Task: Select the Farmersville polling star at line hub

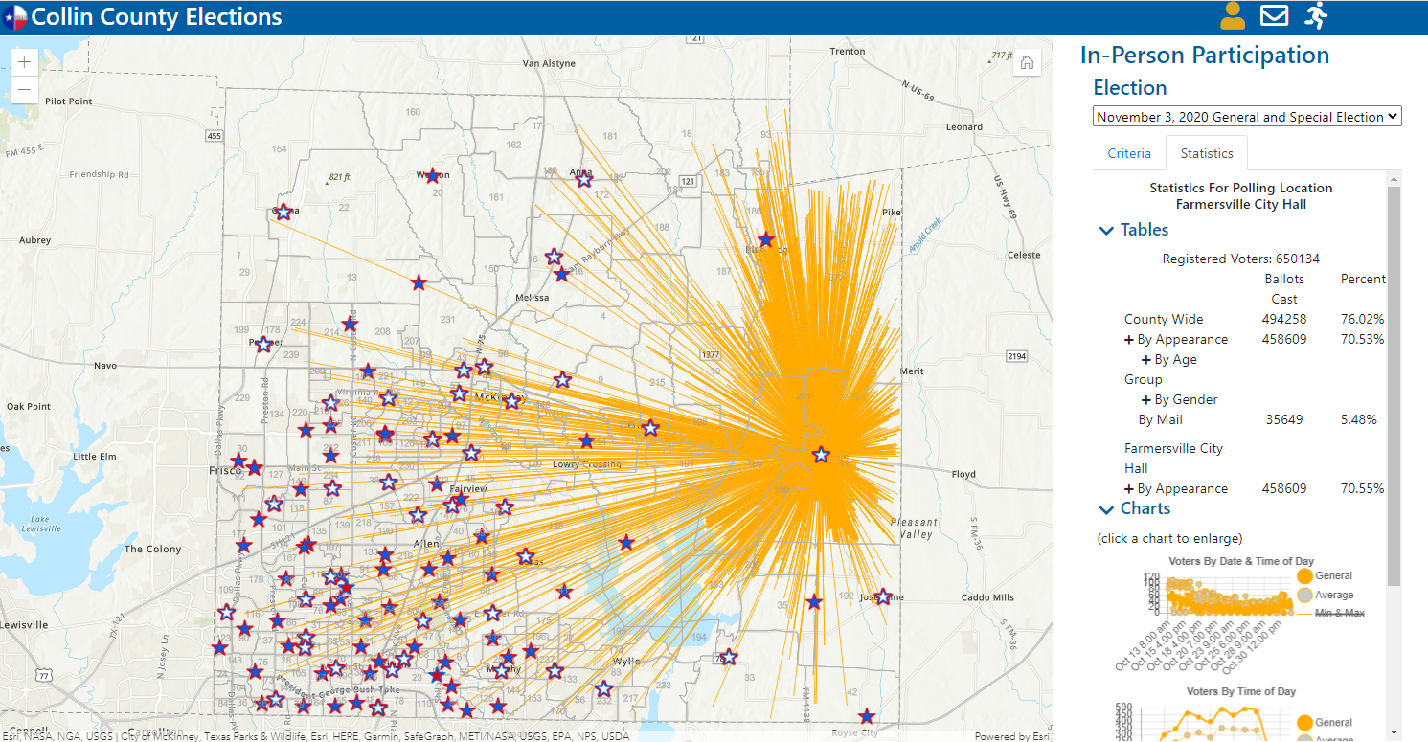Action: [821, 455]
